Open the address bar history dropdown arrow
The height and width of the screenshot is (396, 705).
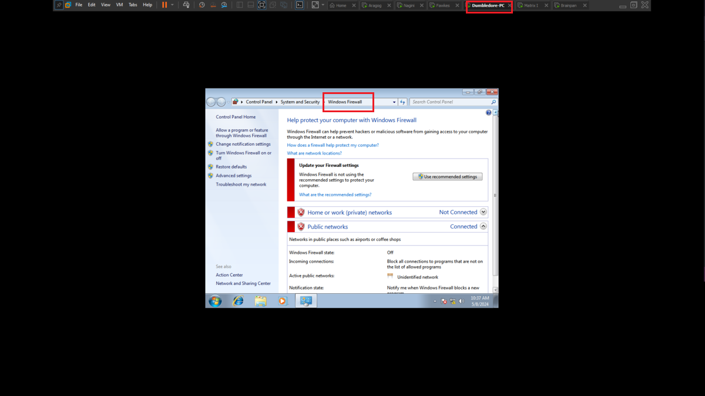click(394, 102)
